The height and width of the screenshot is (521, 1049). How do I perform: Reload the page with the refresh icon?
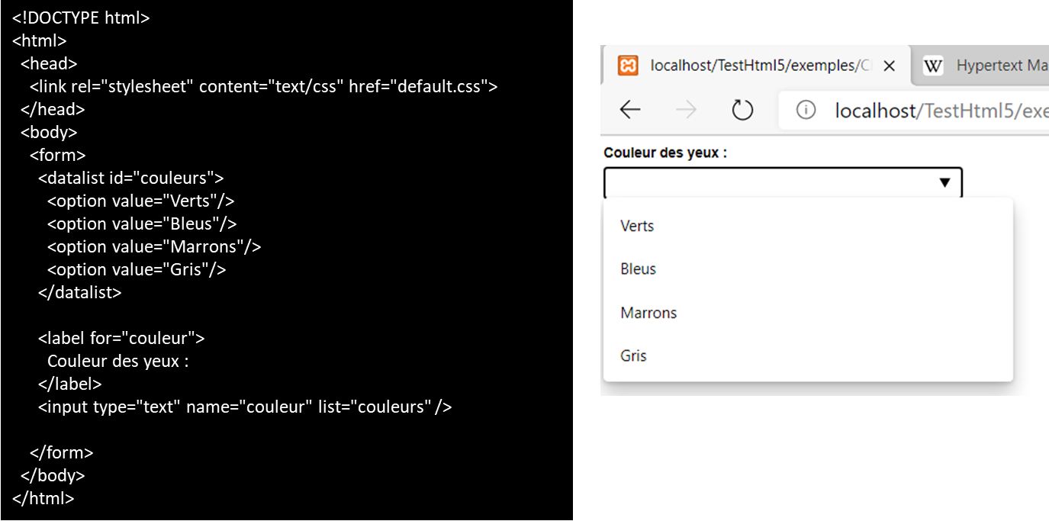742,110
